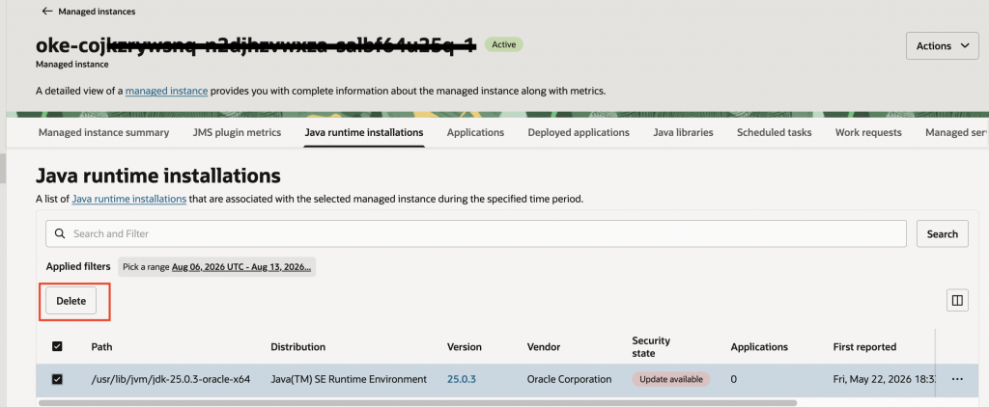Image resolution: width=989 pixels, height=407 pixels.
Task: Click the First reported column header
Action: pyautogui.click(x=864, y=346)
